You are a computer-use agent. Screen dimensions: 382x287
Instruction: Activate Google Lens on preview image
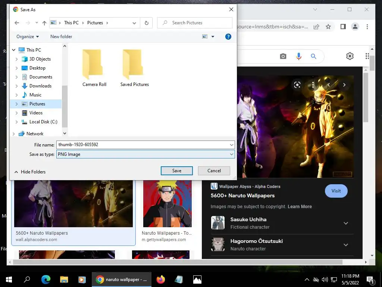(297, 85)
